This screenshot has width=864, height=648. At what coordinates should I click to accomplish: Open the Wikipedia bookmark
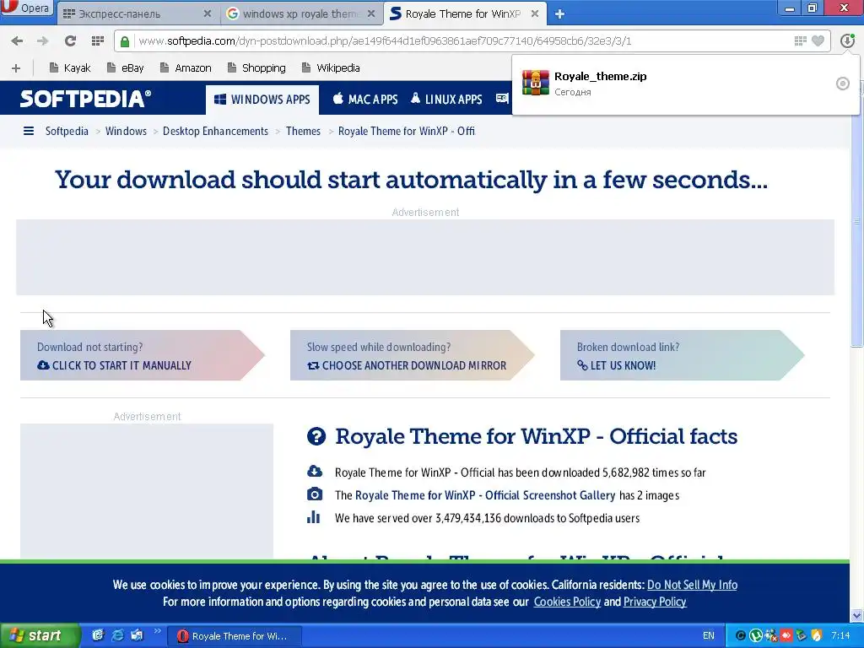(x=331, y=67)
